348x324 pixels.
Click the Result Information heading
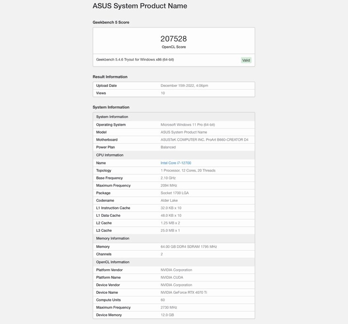(x=110, y=77)
